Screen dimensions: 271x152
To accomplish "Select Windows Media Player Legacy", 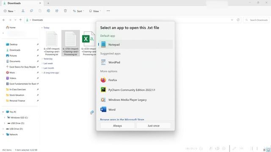I will [135, 100].
